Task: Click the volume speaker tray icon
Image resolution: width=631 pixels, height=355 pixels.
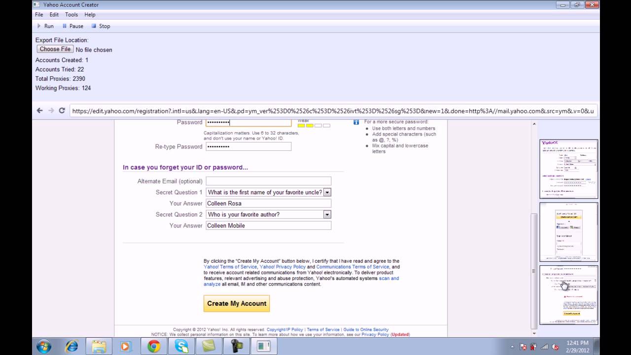Action: pos(555,347)
